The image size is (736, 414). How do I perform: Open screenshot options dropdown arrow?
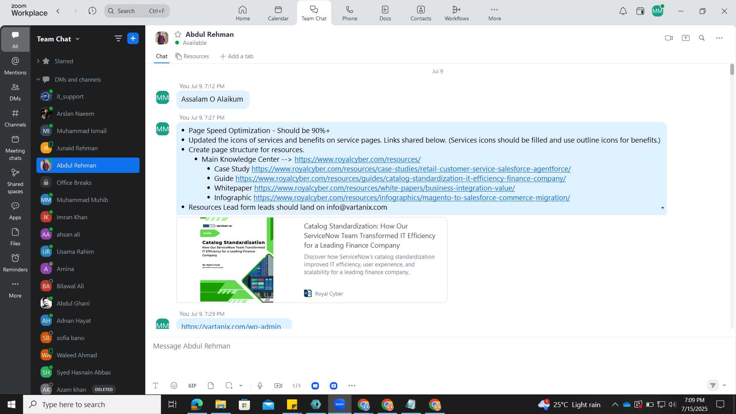pyautogui.click(x=241, y=386)
